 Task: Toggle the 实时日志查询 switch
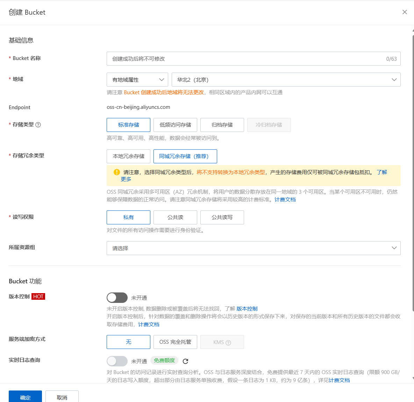coord(117,361)
